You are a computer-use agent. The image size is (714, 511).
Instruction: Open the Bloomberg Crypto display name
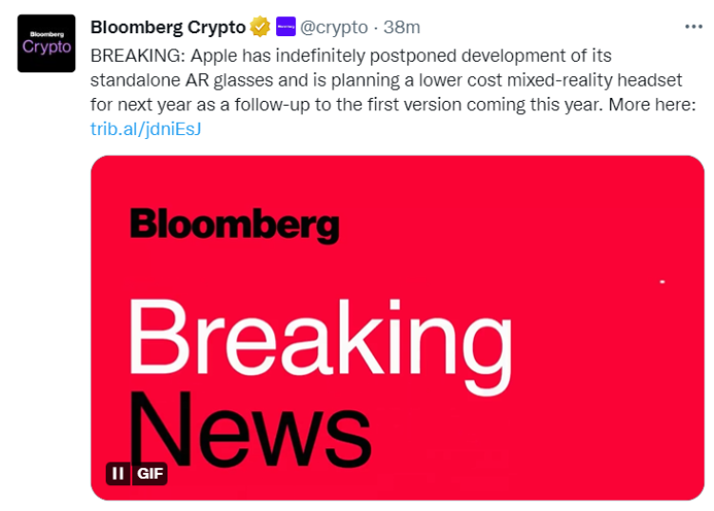[x=168, y=28]
